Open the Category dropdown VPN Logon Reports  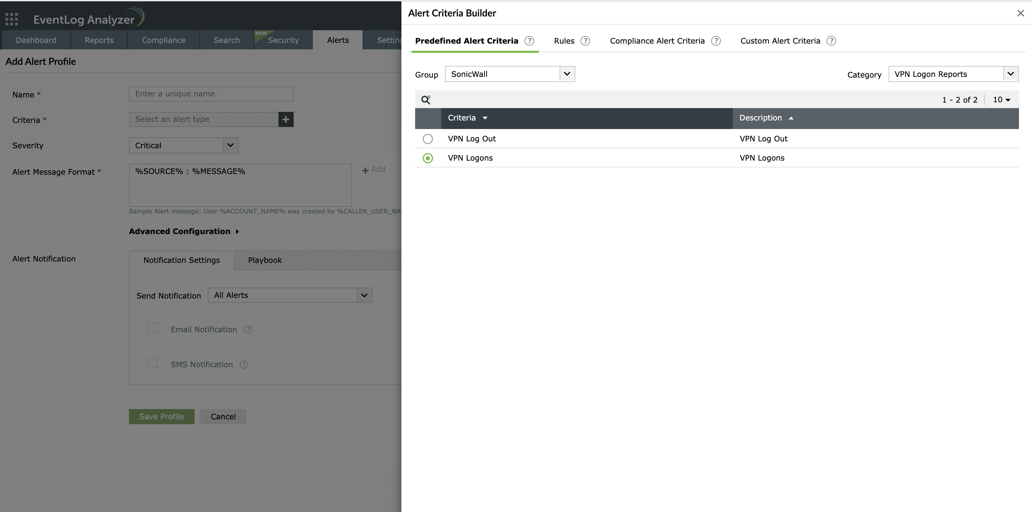953,74
